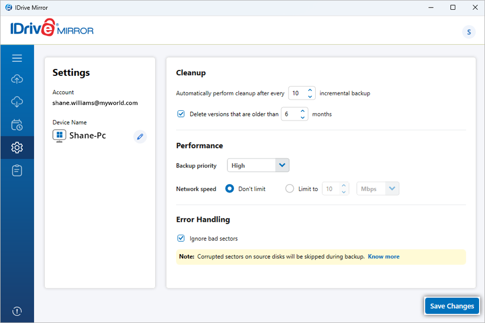Increase the incremental backup cleanup count

click(x=310, y=90)
